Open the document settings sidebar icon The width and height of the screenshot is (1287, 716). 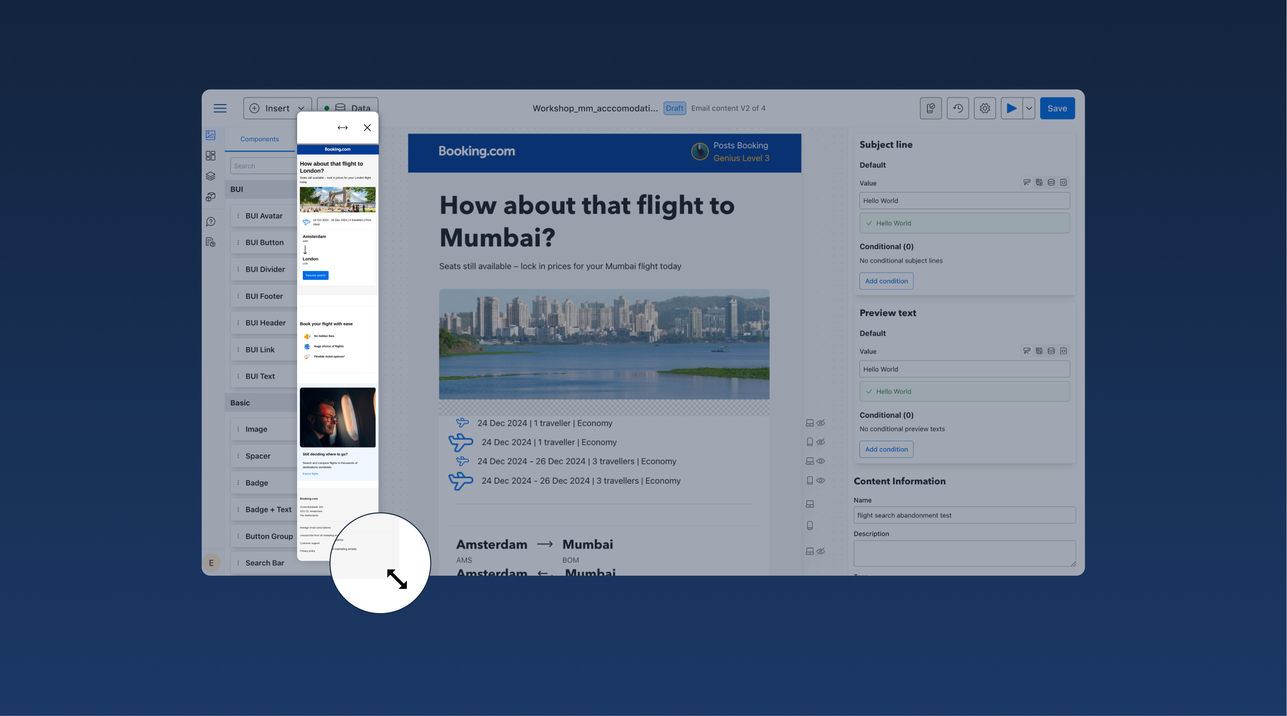210,242
